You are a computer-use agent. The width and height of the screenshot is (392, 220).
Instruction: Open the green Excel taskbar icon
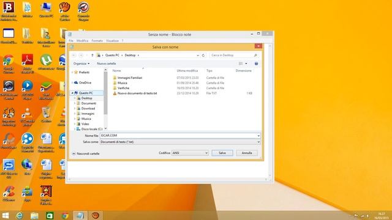tap(50, 215)
